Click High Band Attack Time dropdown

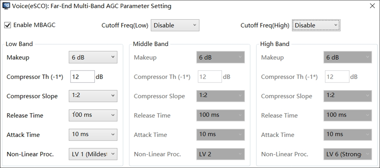pyautogui.click(x=348, y=135)
